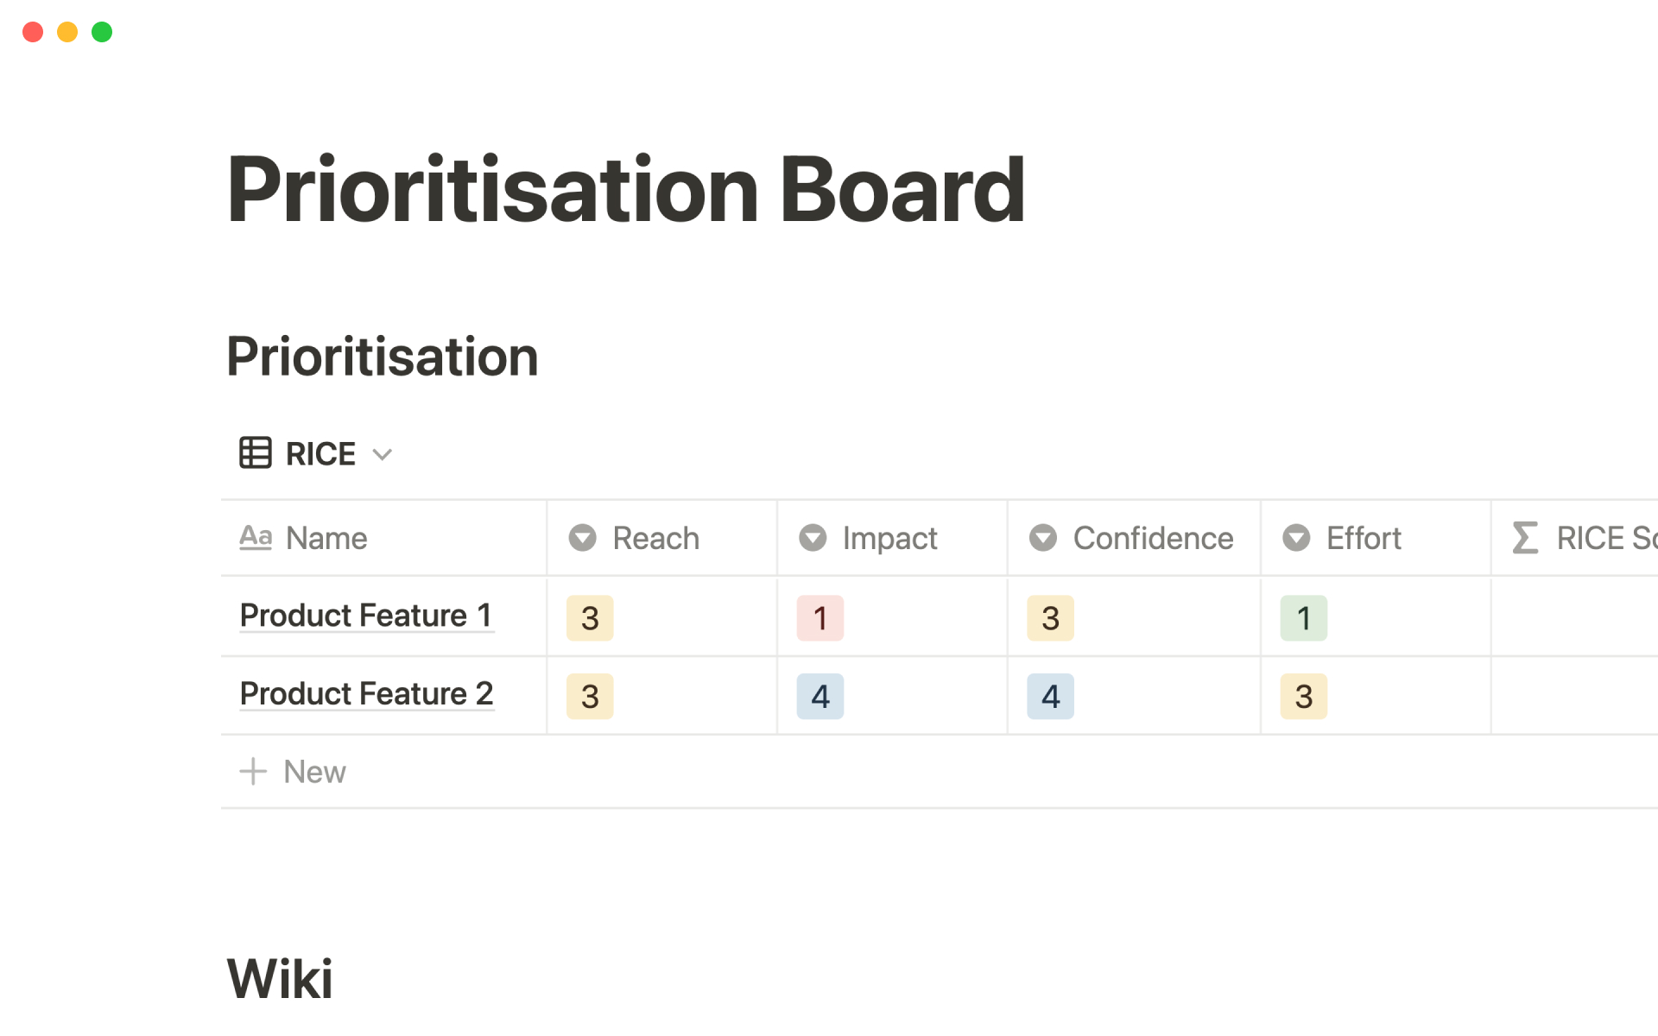Open the Reach column header menu
This screenshot has height=1036, width=1658.
tap(655, 538)
